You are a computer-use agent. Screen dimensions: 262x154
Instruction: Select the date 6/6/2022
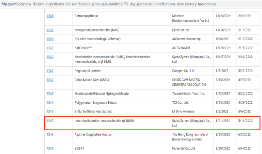tap(245, 148)
